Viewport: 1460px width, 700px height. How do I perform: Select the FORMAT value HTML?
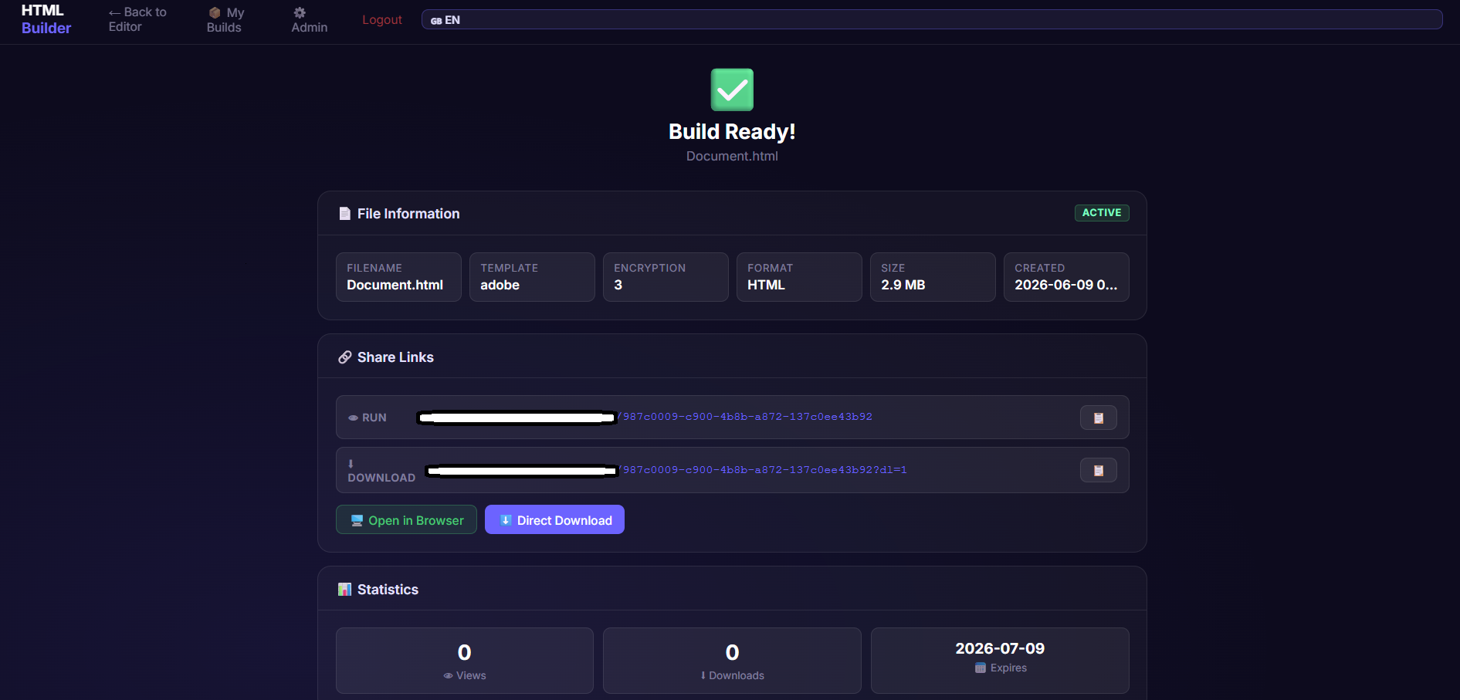766,285
